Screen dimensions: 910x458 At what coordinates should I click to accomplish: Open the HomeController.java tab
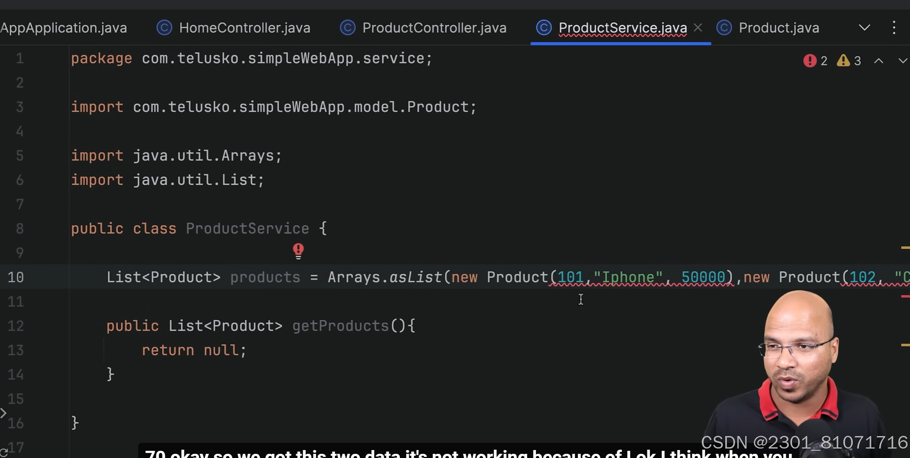point(244,28)
